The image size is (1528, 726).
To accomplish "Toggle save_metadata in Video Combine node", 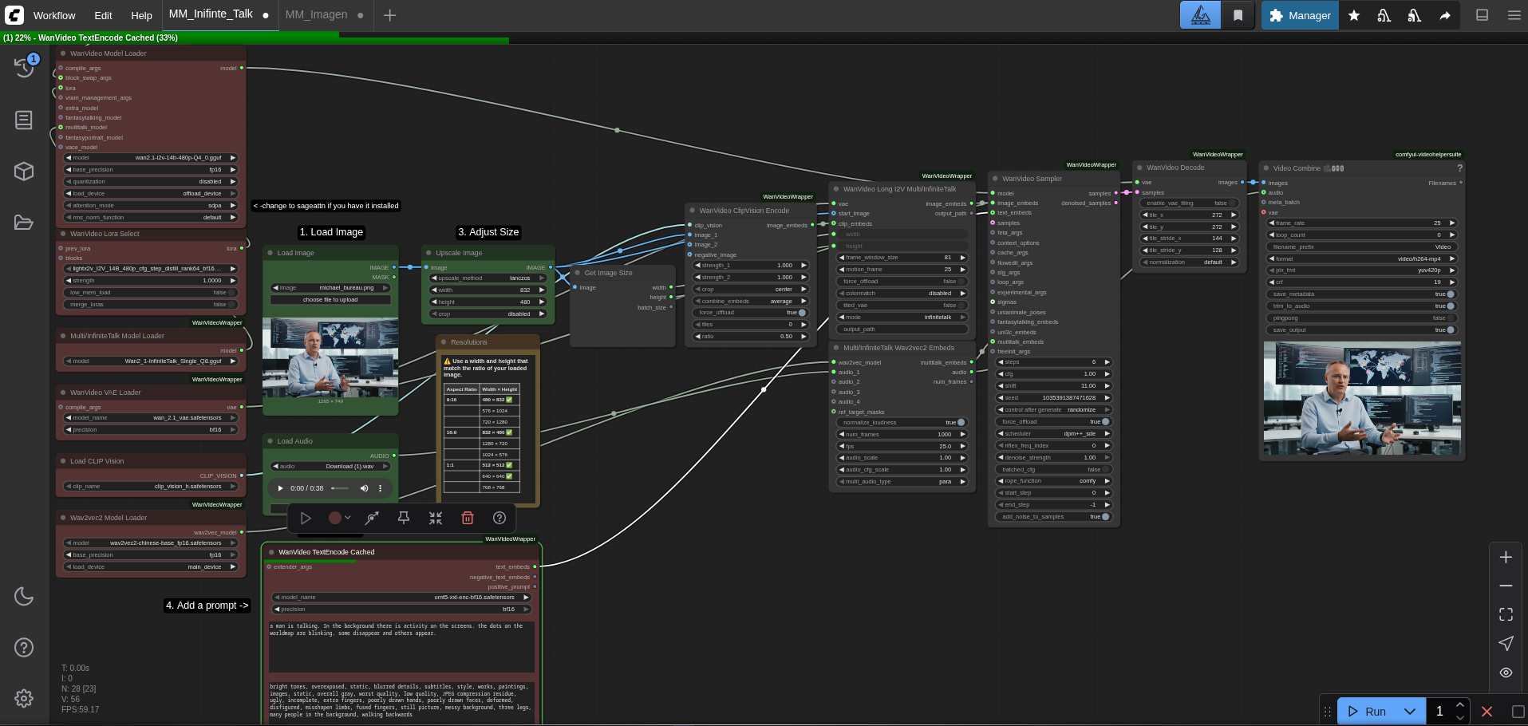I will 1449,294.
